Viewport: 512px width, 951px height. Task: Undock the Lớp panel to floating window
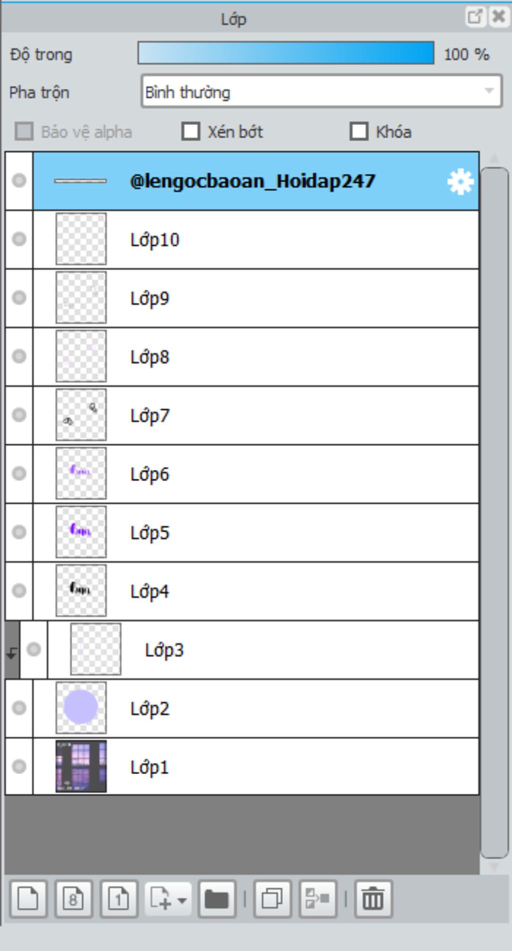(x=474, y=17)
